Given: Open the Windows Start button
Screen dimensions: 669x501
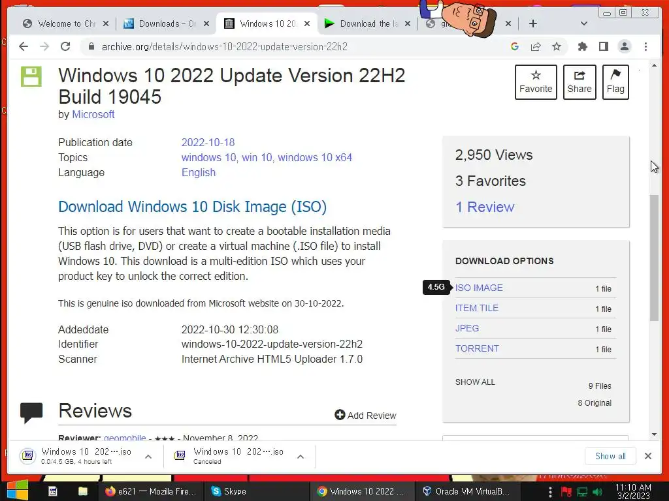Looking at the screenshot, I should tap(18, 491).
